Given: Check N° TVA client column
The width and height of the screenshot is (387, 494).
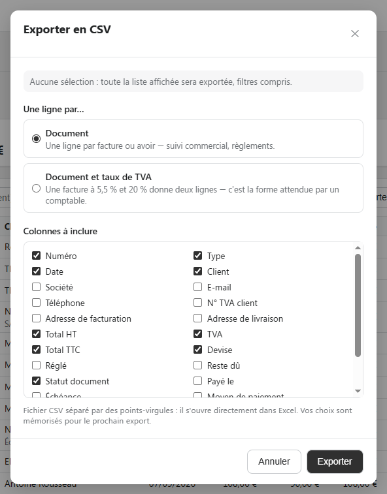Looking at the screenshot, I should tap(197, 302).
